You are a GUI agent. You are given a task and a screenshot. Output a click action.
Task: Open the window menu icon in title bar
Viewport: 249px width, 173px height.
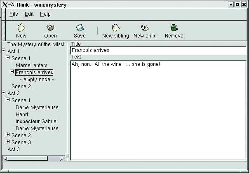coord(4,4)
